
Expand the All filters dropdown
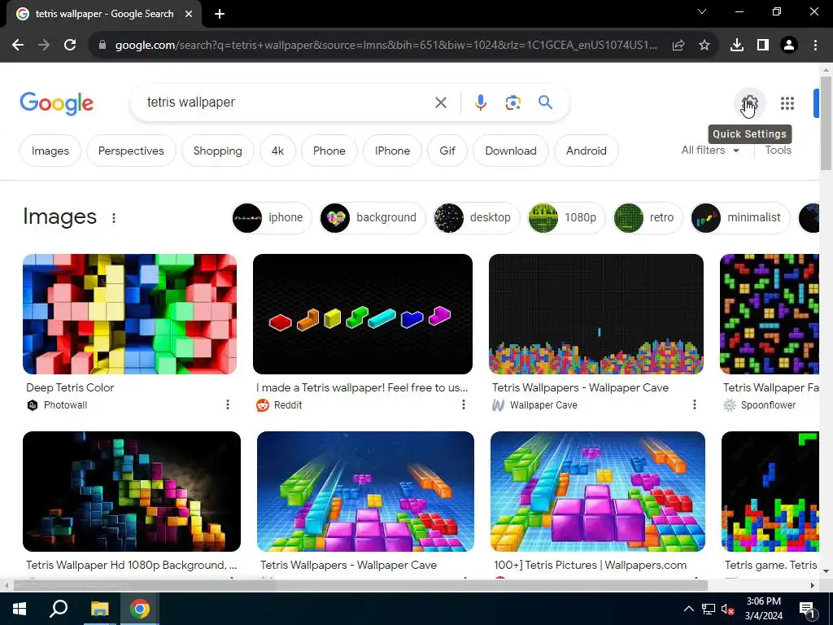[710, 151]
